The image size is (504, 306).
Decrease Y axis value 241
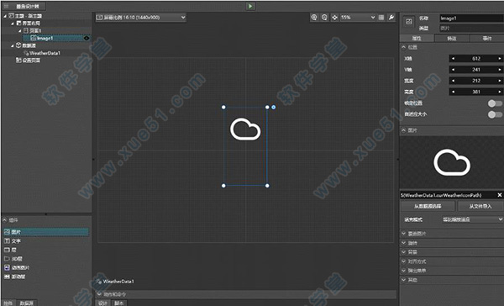[454, 70]
